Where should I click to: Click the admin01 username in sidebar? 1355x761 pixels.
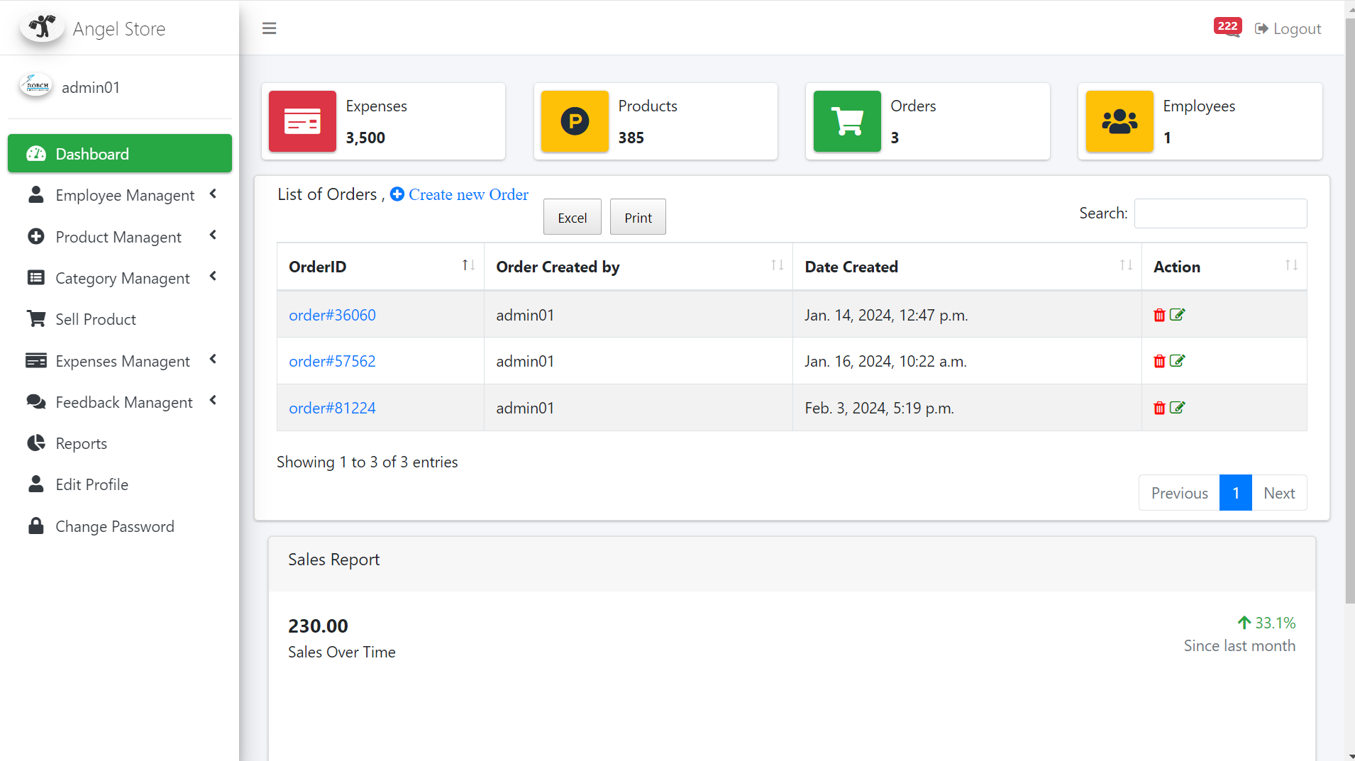pyautogui.click(x=91, y=87)
